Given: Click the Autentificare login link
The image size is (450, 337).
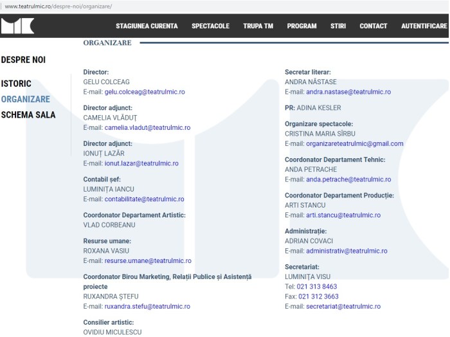Looking at the screenshot, I should point(424,26).
